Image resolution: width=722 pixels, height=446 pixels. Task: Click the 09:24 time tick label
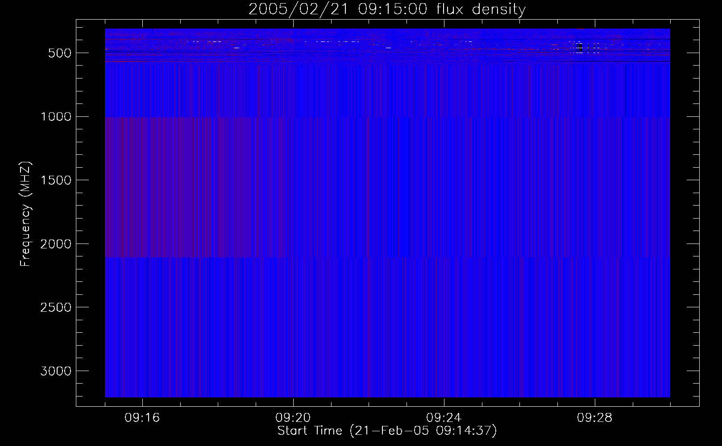pyautogui.click(x=444, y=418)
